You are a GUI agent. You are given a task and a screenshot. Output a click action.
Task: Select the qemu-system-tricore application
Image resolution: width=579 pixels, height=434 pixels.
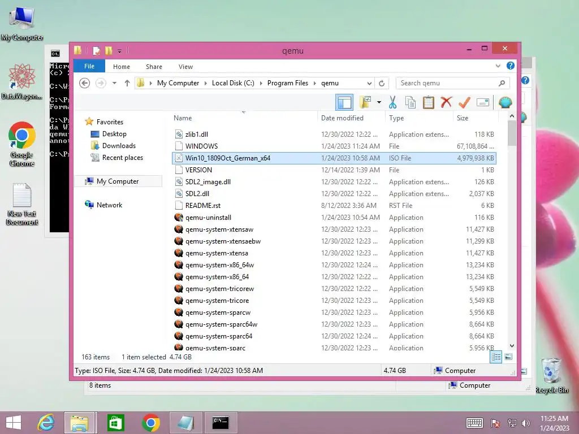coord(334,301)
